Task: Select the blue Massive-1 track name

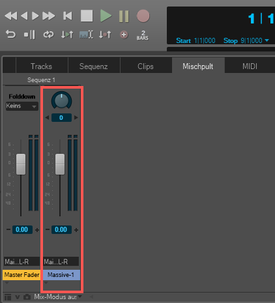Action: tap(62, 275)
